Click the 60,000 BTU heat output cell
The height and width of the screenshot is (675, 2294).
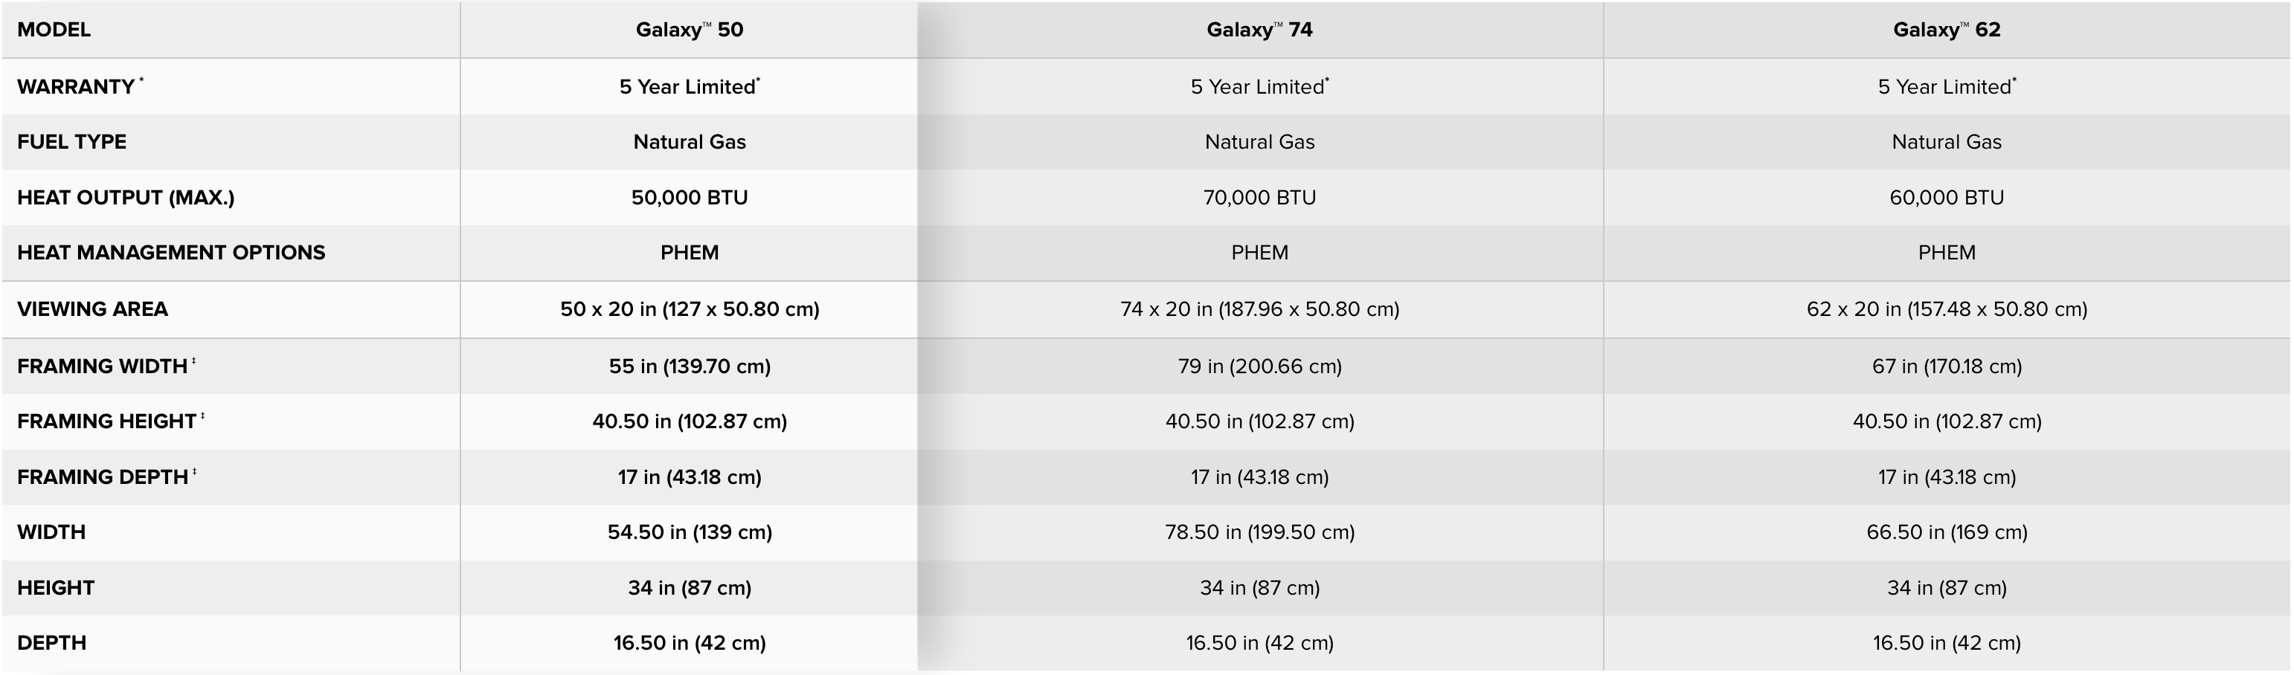coord(1947,198)
